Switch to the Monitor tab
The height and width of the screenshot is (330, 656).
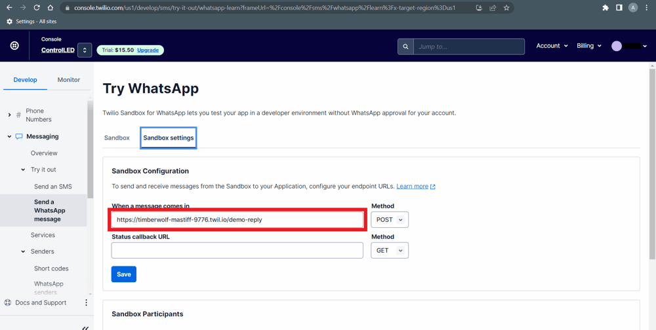point(68,80)
